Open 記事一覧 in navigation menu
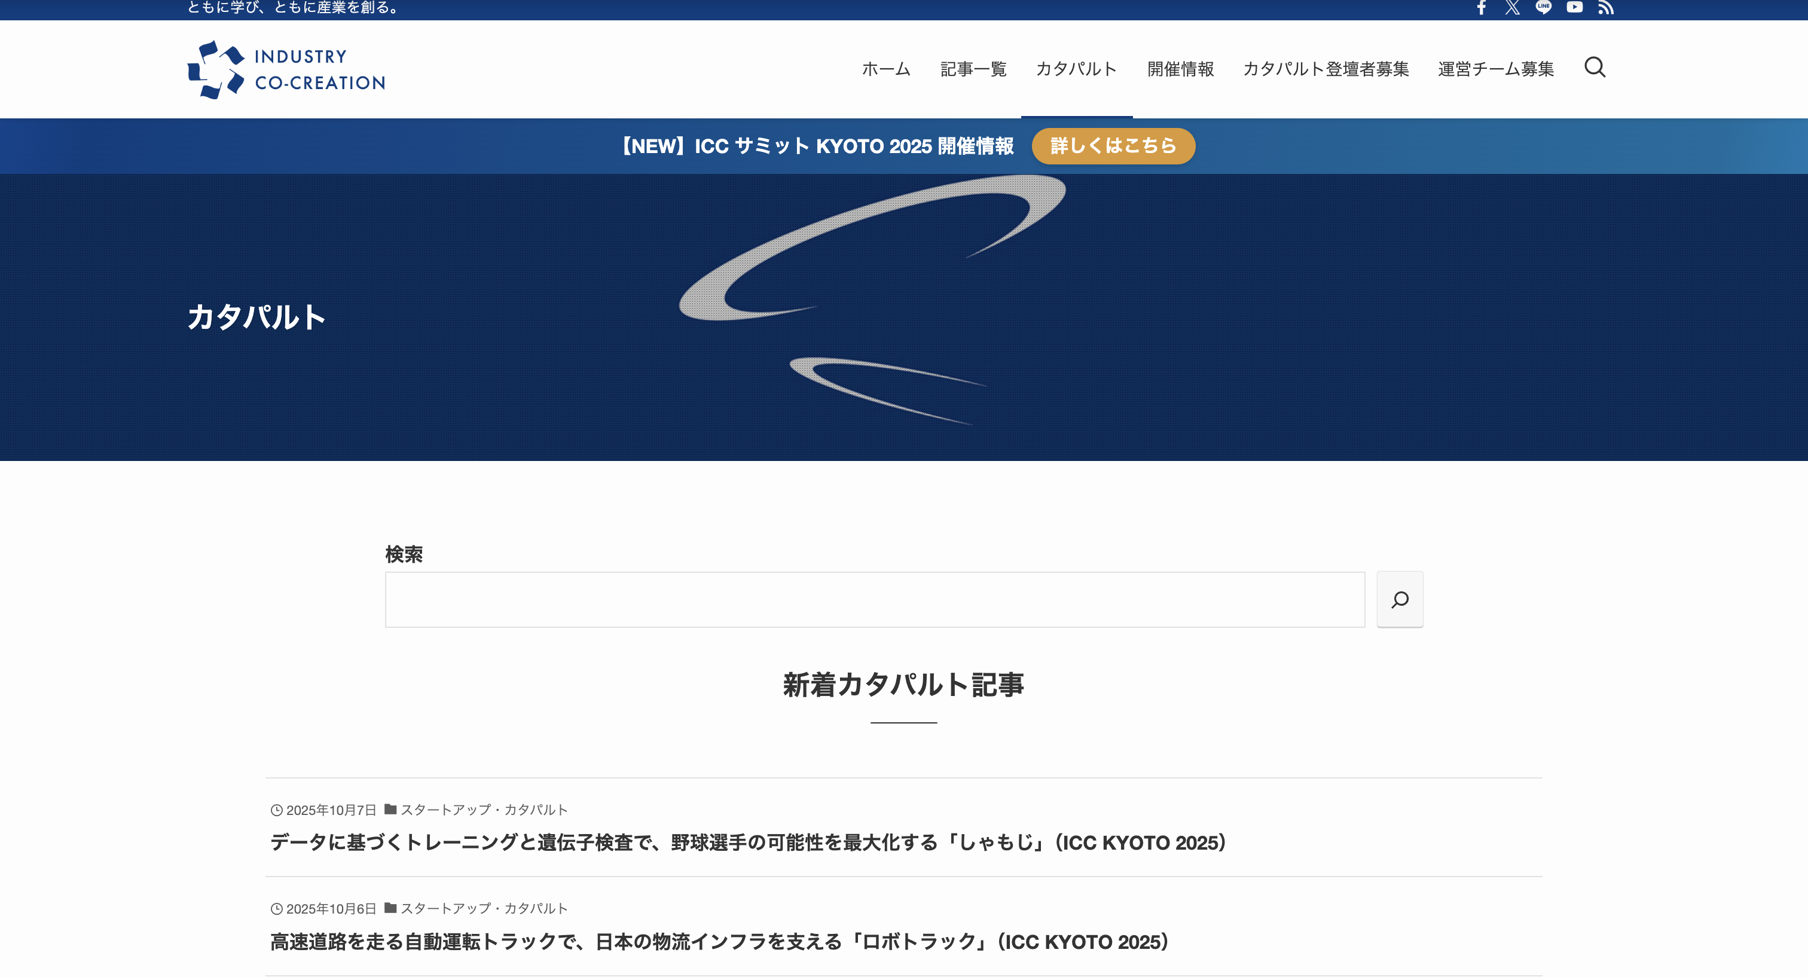Image resolution: width=1808 pixels, height=977 pixels. (973, 69)
